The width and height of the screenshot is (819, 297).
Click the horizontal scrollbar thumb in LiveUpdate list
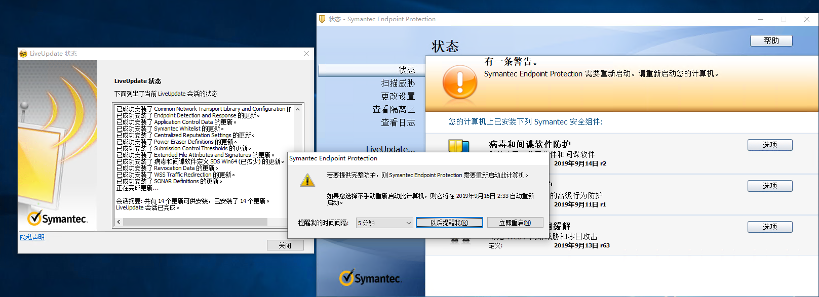click(195, 222)
